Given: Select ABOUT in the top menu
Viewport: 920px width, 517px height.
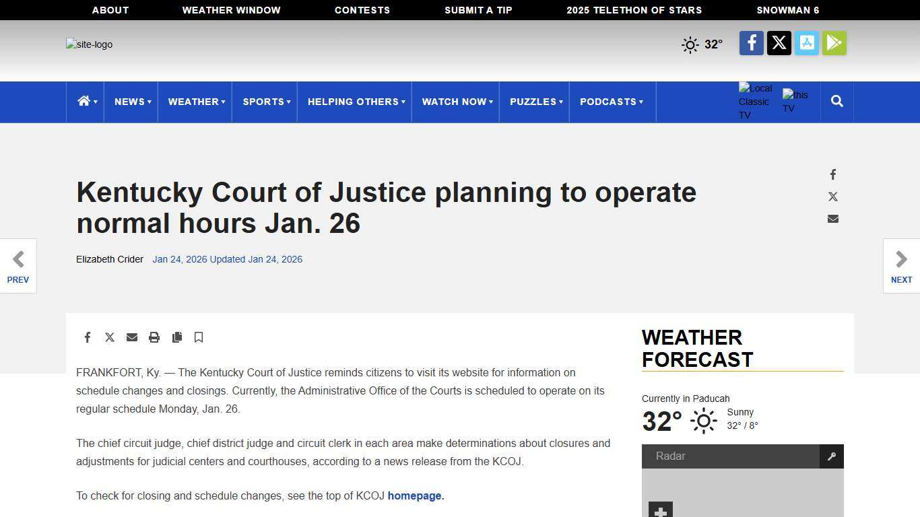Looking at the screenshot, I should (x=110, y=10).
